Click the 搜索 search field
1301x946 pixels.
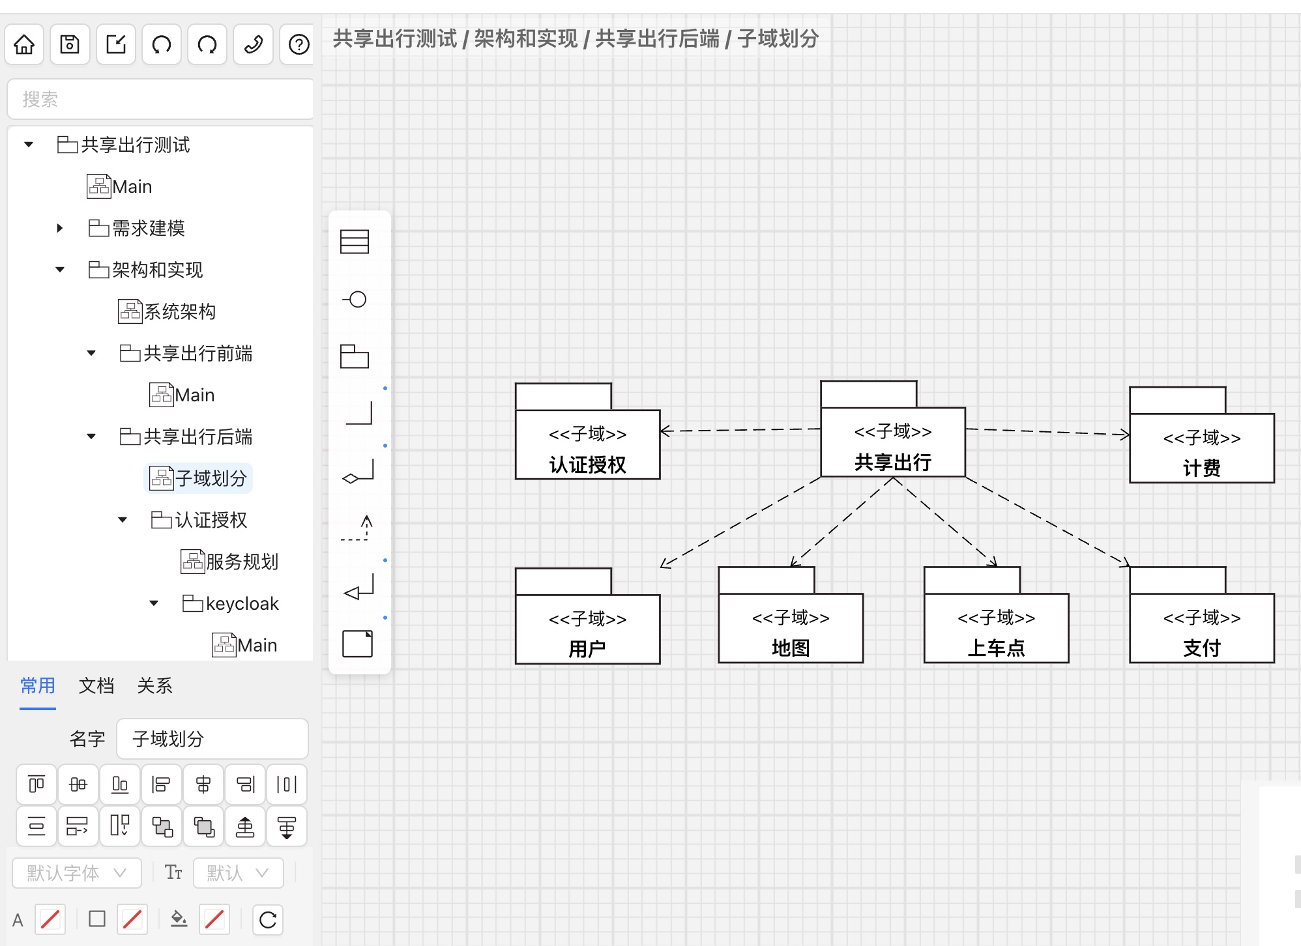(x=160, y=99)
